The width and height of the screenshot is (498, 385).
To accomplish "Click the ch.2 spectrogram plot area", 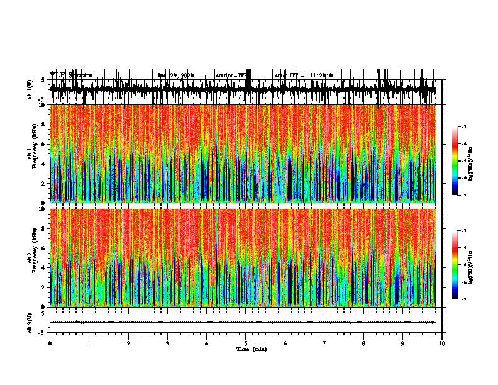I will click(243, 258).
